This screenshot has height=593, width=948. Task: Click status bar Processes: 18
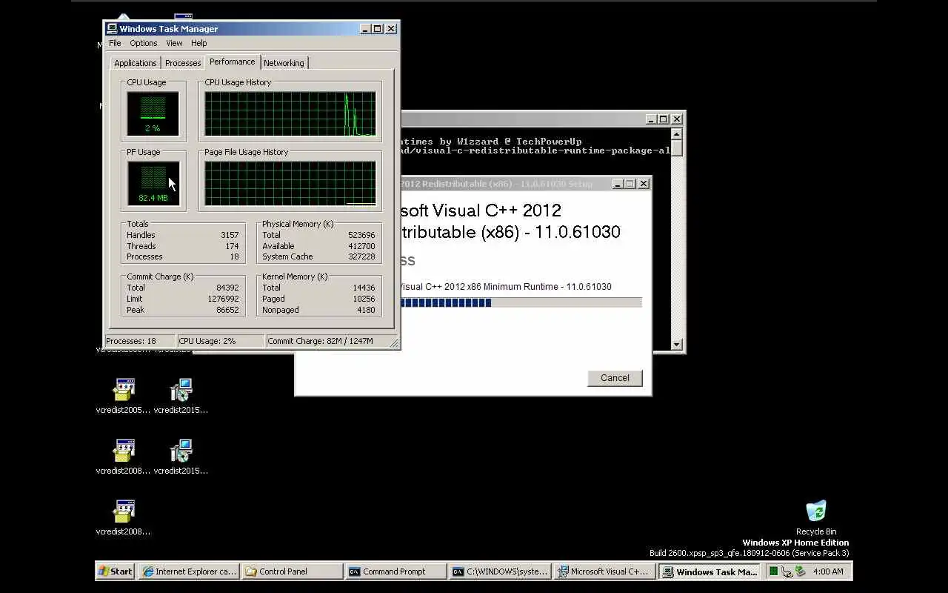coord(139,341)
